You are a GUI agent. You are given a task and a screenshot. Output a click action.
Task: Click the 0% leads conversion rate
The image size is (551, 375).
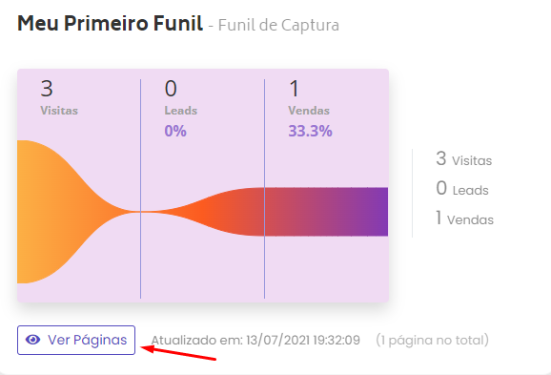tap(175, 132)
